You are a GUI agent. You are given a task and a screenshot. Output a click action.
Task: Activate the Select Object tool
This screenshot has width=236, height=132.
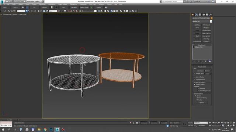tap(27, 11)
